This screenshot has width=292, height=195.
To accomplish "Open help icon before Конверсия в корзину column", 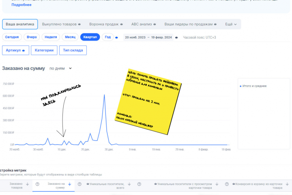I will pos(227,184).
